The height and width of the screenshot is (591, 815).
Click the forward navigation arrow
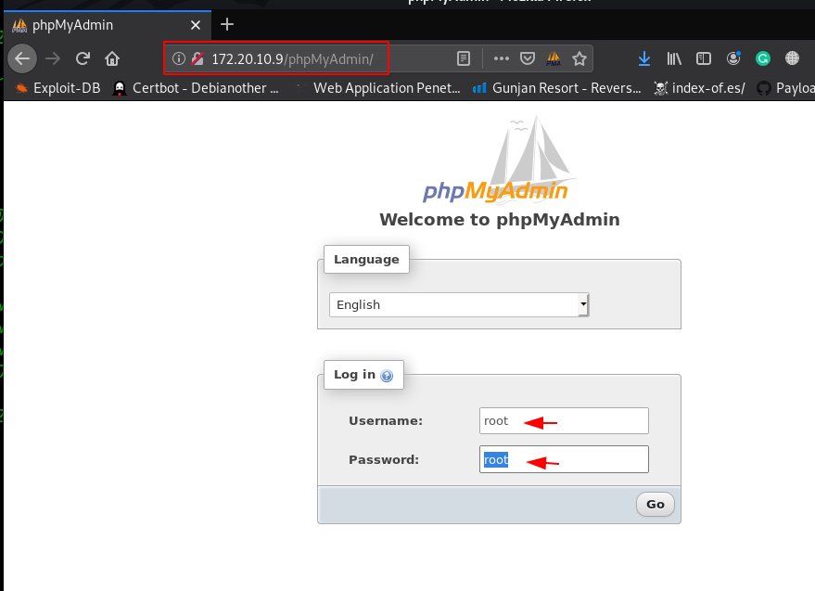click(53, 58)
